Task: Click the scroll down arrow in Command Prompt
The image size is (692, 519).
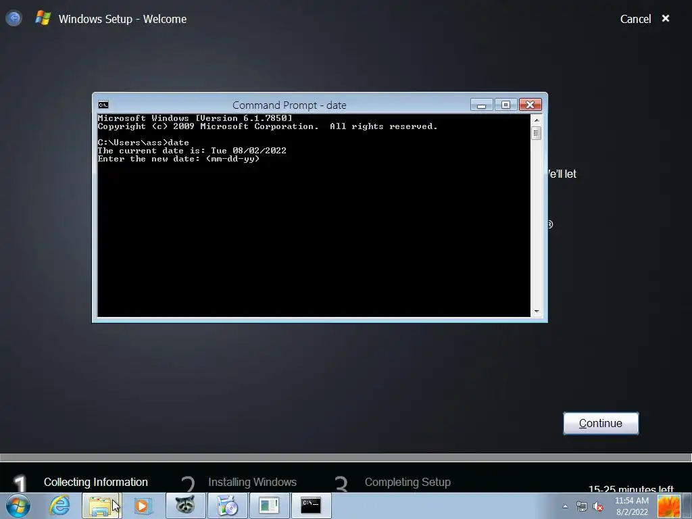Action: click(536, 312)
